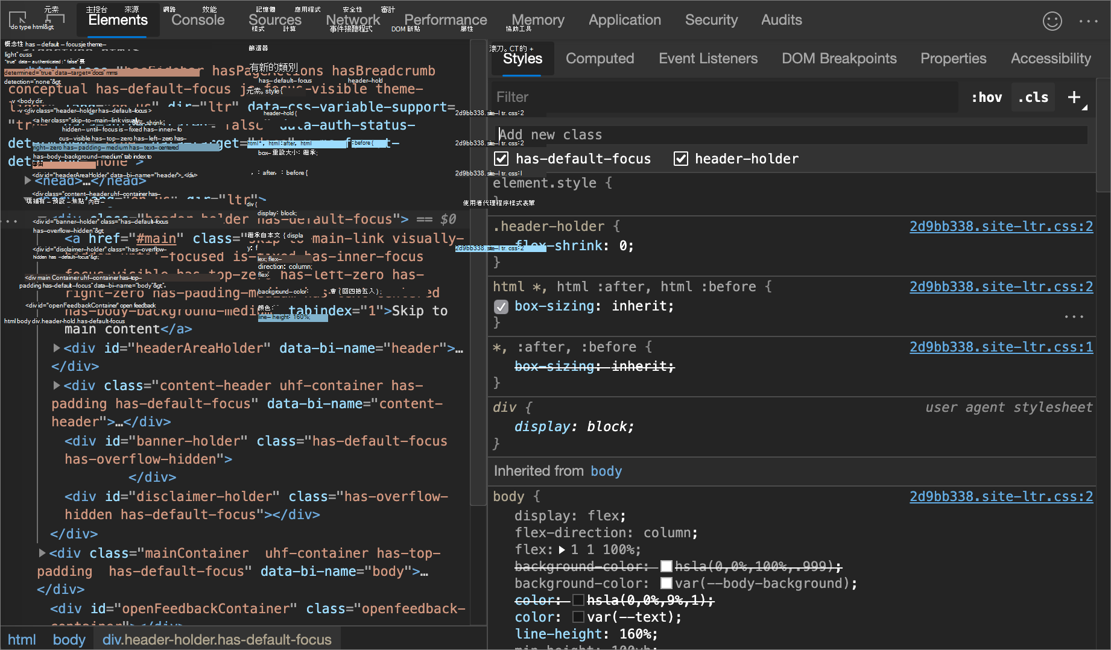Follow the #main href link in DOM
This screenshot has height=650, width=1111.
(x=156, y=239)
